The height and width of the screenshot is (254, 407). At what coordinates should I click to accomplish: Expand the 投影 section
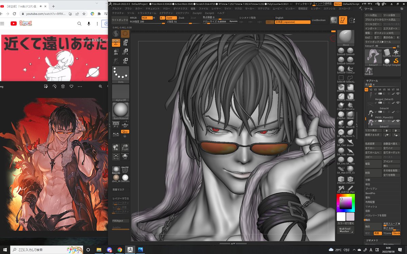click(x=368, y=211)
